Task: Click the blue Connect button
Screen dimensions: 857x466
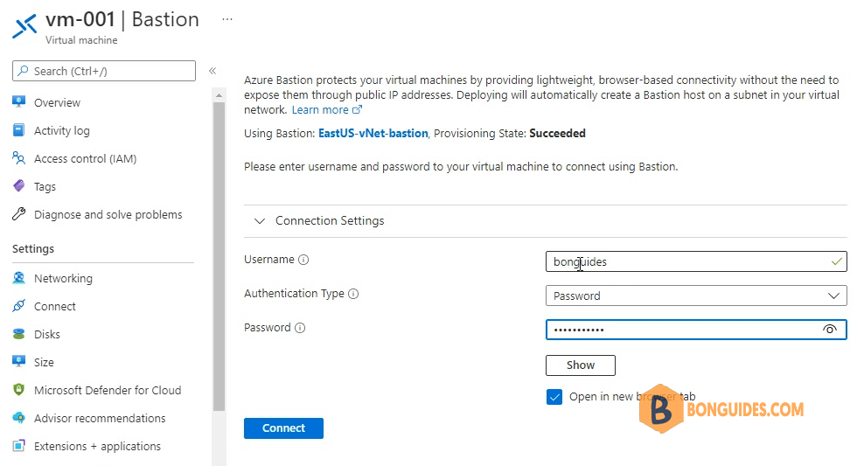Action: pos(283,428)
